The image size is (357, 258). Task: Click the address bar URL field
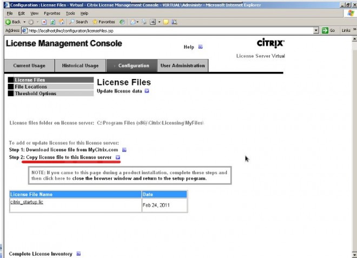[170, 31]
